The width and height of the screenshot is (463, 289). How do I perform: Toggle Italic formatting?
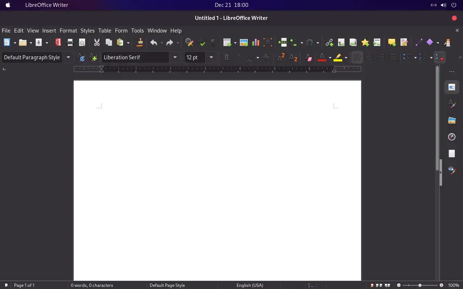pyautogui.click(x=238, y=57)
